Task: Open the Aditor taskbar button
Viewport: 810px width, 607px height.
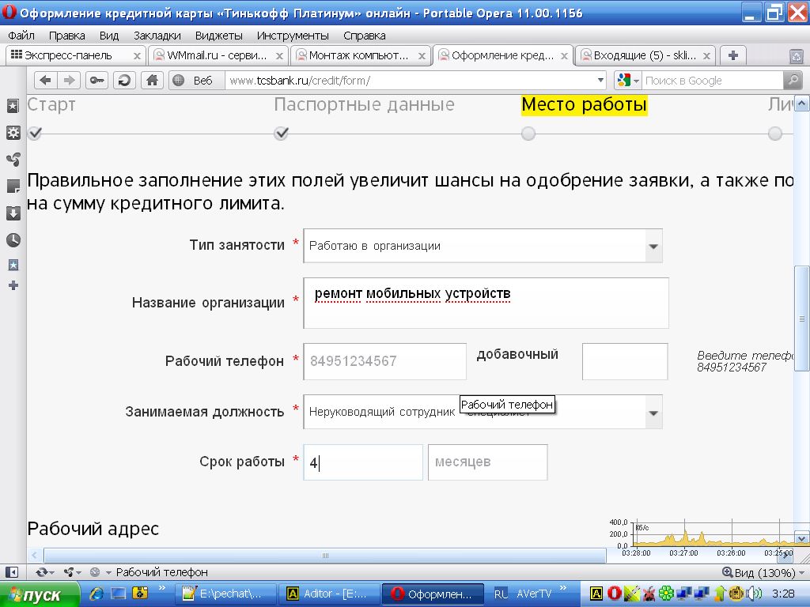Action: point(330,594)
